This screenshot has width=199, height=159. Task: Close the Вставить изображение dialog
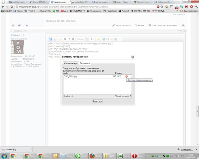132,57
